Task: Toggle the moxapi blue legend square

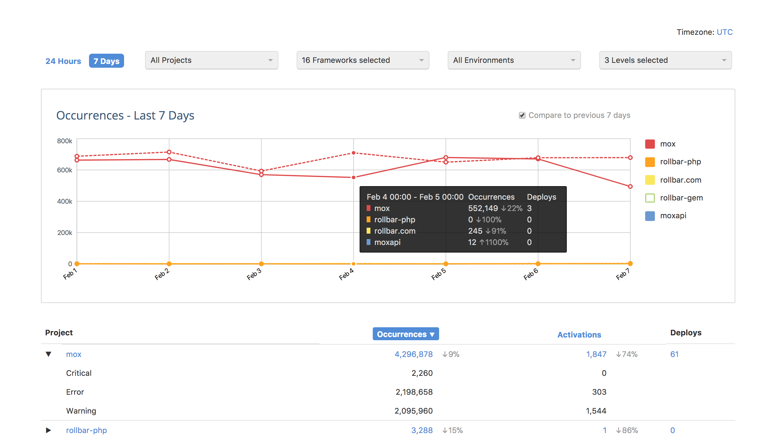Action: [649, 216]
